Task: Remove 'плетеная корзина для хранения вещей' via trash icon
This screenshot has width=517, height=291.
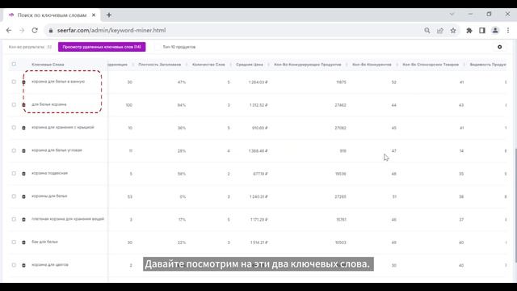Action: (x=23, y=219)
